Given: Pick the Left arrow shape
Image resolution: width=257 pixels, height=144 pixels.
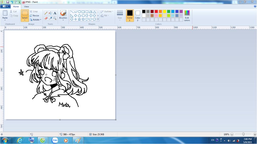Looking at the screenshot, I should (x=91, y=16).
